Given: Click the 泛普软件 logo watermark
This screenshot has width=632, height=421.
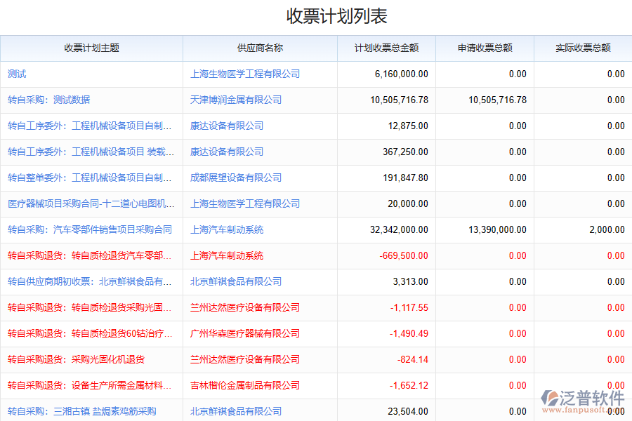Looking at the screenshot, I should (x=583, y=401).
